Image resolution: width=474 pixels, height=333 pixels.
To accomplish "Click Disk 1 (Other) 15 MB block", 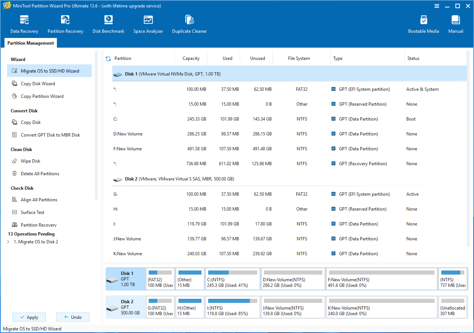I will pyautogui.click(x=190, y=279).
